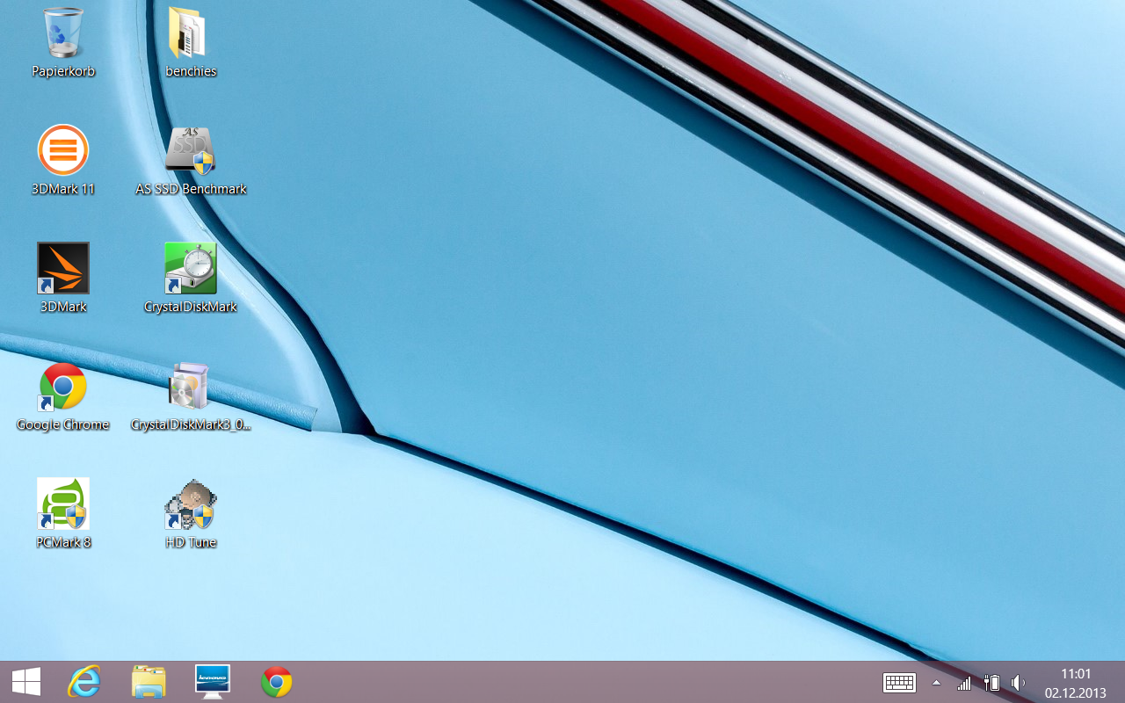This screenshot has height=703, width=1125.
Task: Open the touch keyboard from taskbar
Action: pyautogui.click(x=900, y=683)
